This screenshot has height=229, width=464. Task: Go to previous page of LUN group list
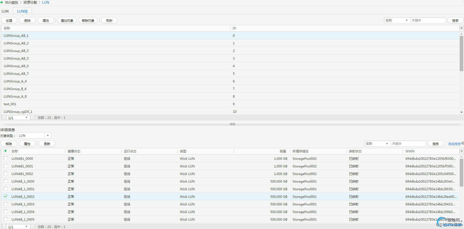[4, 118]
